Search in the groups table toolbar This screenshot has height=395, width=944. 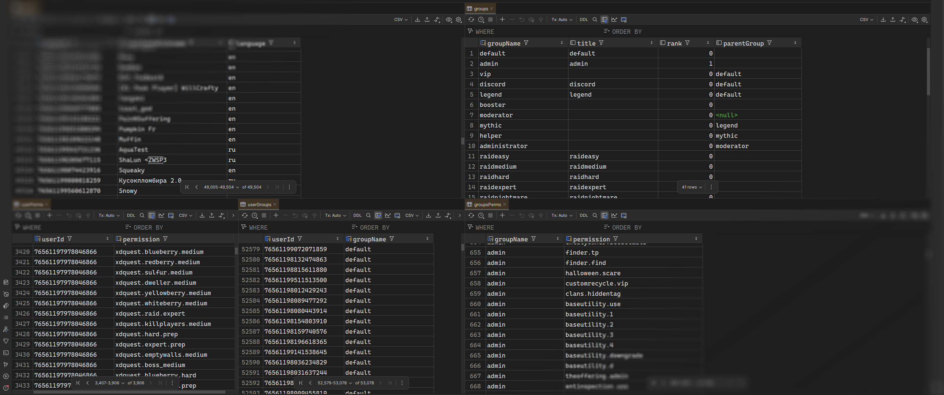(x=595, y=19)
